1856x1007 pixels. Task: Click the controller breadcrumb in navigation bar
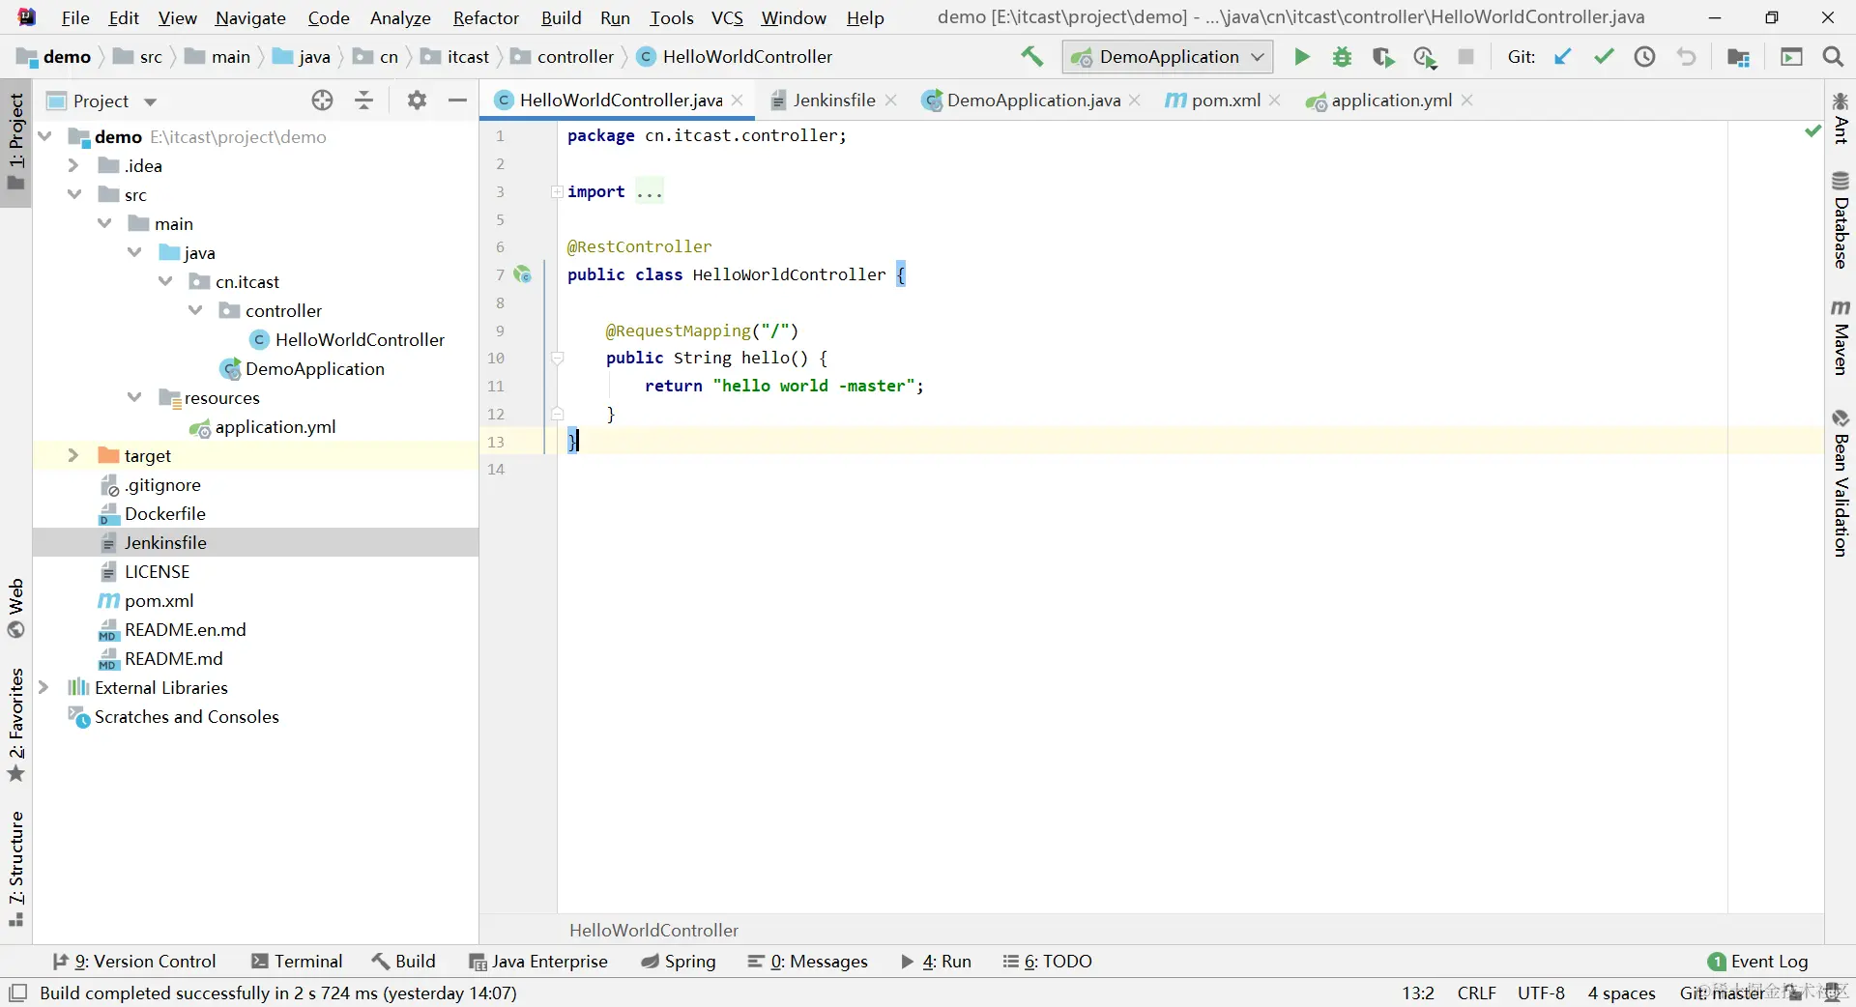(x=575, y=57)
